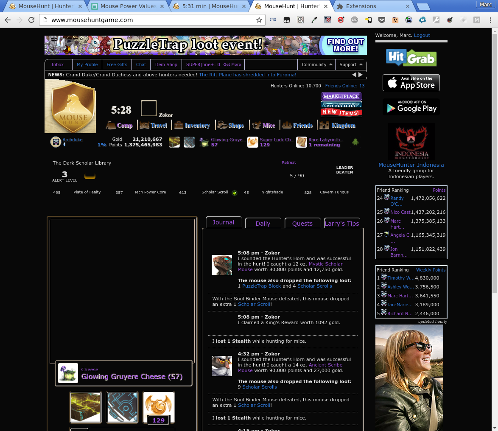Open the Chat link
This screenshot has height=431, width=498.
click(141, 64)
